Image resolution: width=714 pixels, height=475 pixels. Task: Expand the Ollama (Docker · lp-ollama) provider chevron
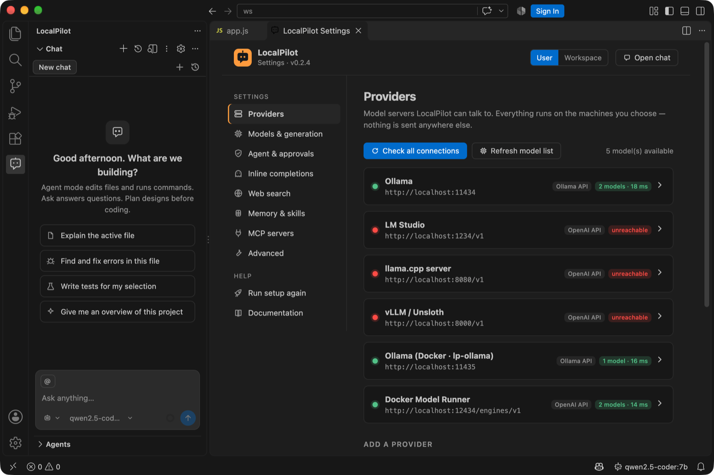(660, 360)
